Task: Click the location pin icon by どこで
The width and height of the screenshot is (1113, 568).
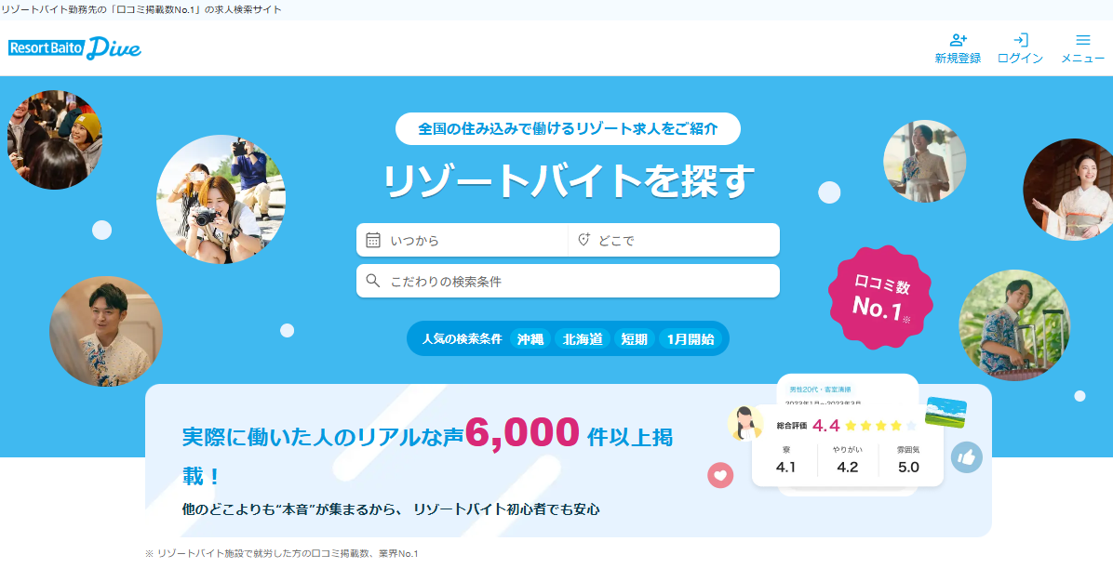Action: tap(583, 240)
